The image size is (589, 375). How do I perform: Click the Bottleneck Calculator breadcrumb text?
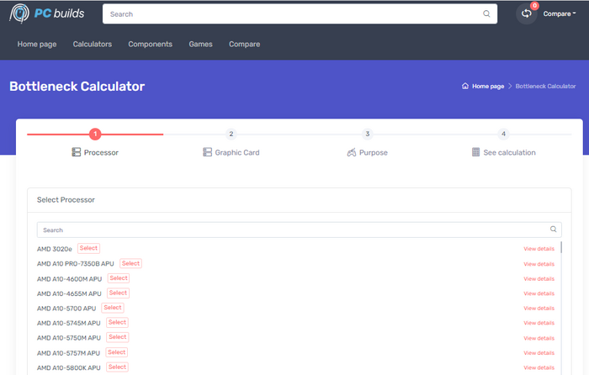pyautogui.click(x=545, y=87)
